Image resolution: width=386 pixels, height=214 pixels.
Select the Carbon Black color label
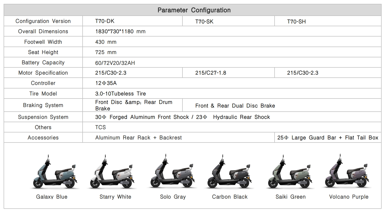230,197
